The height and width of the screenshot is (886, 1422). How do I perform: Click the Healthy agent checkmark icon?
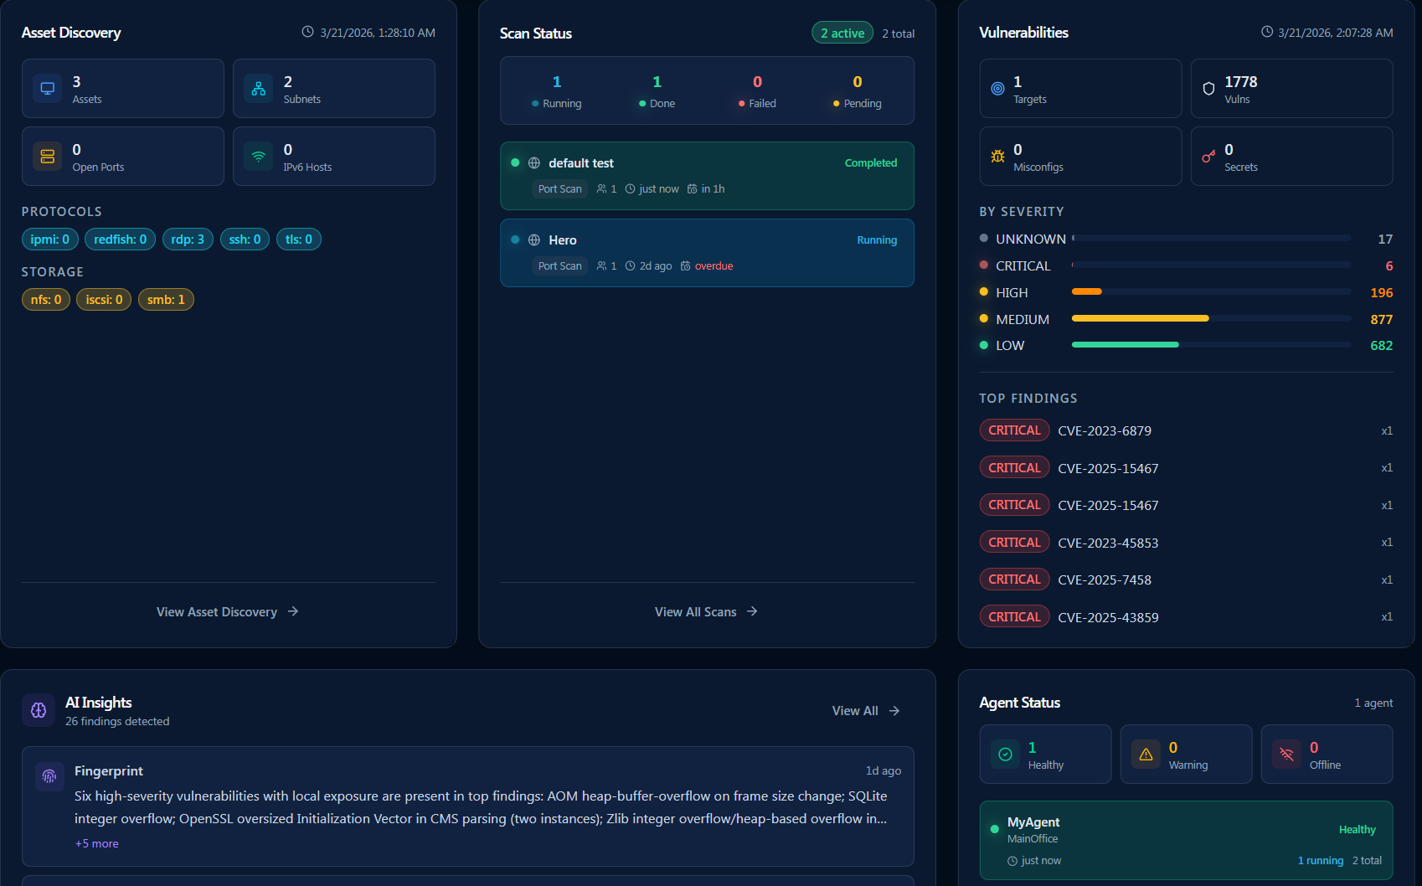(1005, 755)
